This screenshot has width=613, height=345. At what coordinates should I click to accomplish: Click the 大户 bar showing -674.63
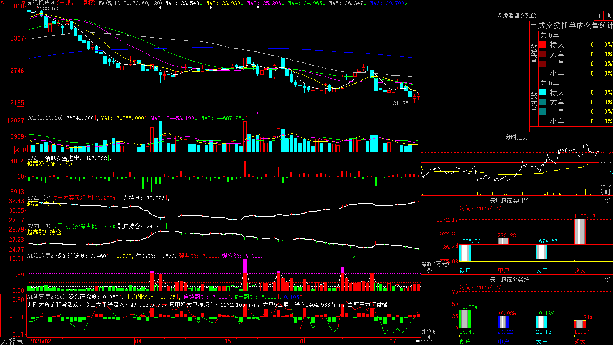[542, 252]
